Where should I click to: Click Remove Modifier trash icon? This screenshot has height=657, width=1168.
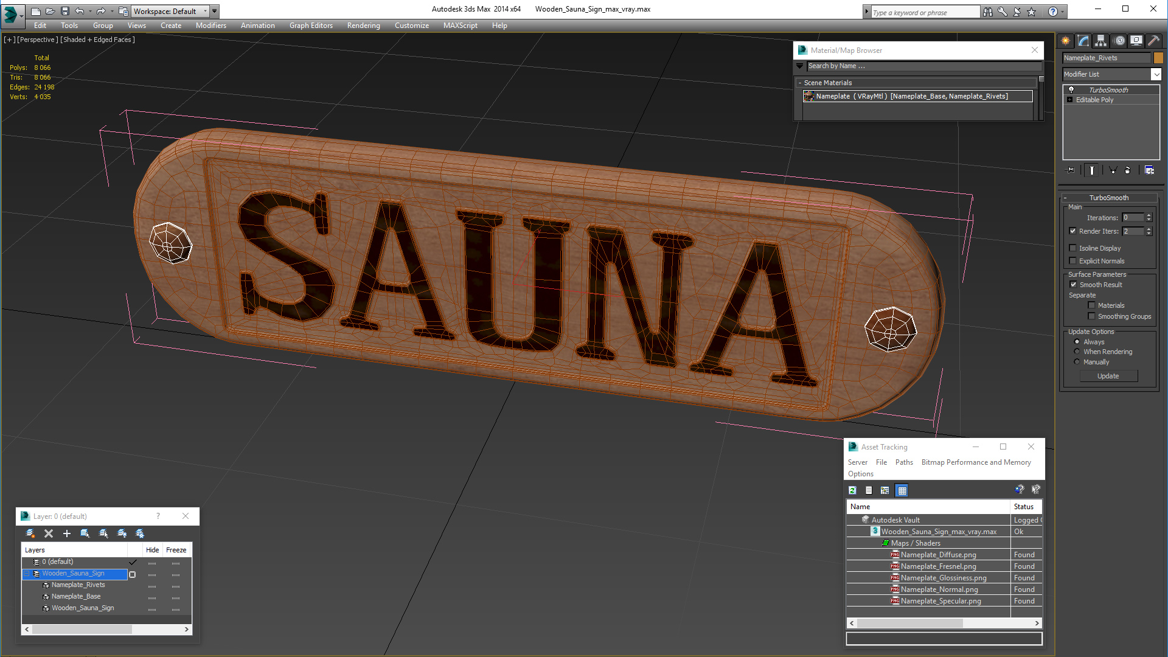point(1128,170)
